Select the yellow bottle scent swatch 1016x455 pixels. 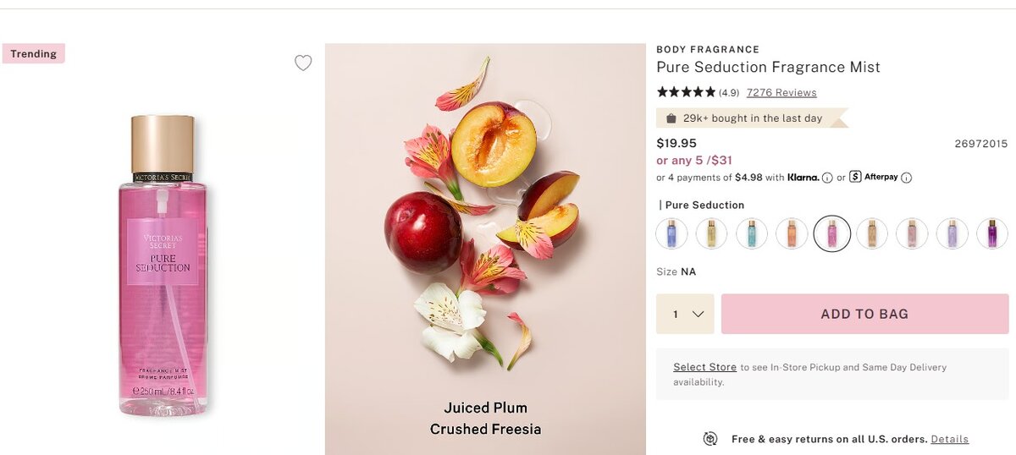point(712,233)
